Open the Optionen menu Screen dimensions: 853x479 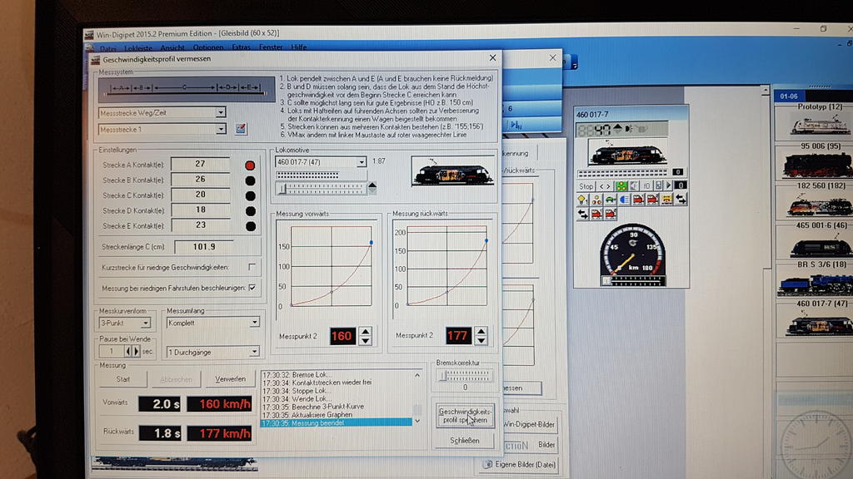pyautogui.click(x=208, y=47)
